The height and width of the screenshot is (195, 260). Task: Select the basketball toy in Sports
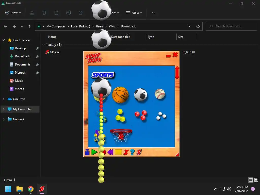click(x=120, y=95)
